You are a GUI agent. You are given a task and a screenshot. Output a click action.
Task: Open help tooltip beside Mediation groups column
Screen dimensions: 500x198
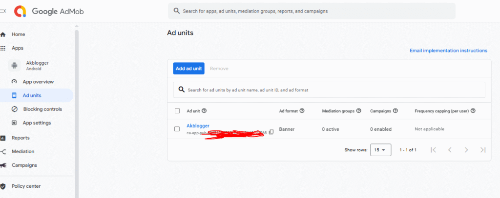click(359, 111)
